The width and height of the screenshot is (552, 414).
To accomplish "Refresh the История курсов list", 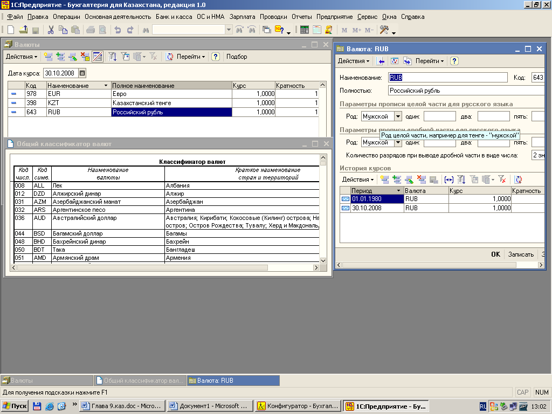I will [x=518, y=180].
